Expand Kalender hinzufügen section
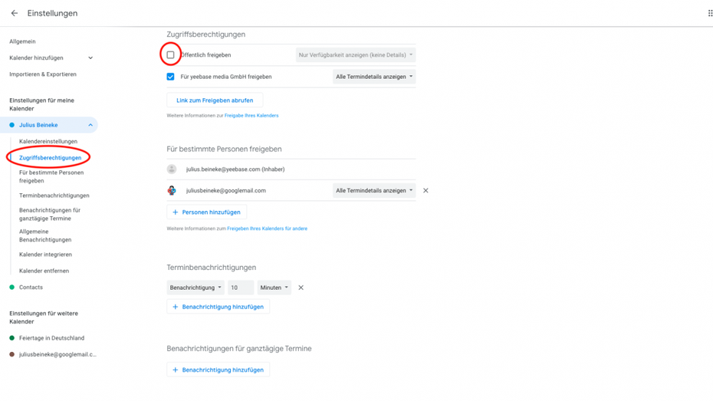The image size is (713, 401). 90,58
